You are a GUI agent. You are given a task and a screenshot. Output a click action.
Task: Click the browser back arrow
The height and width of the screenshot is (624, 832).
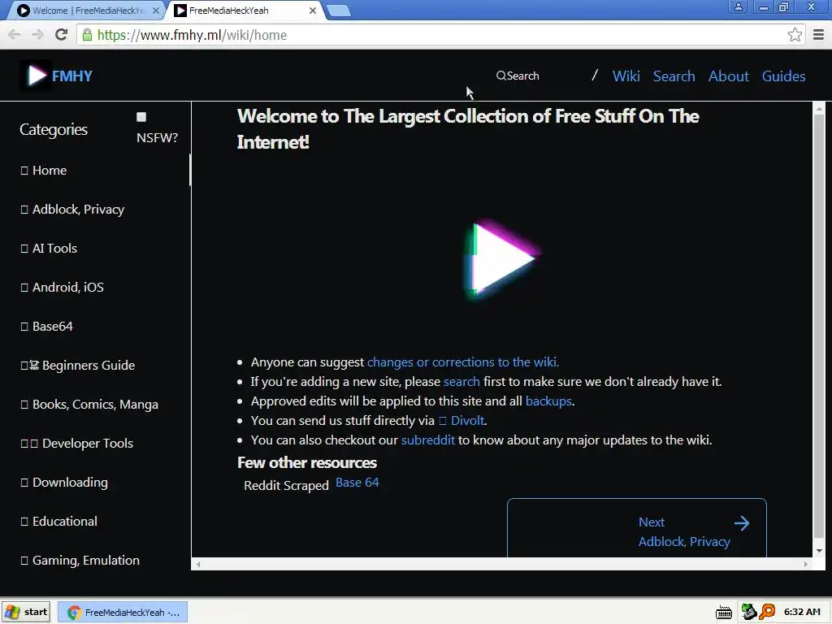pyautogui.click(x=15, y=35)
